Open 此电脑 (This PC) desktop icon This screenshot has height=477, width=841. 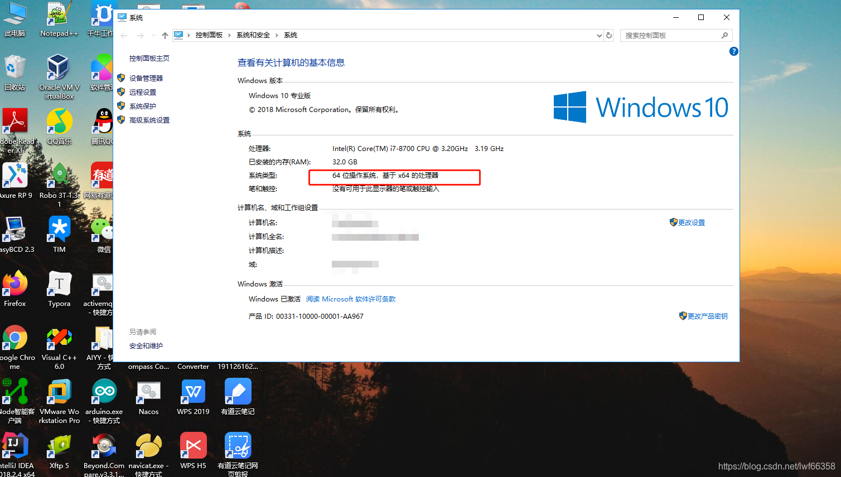pos(15,20)
